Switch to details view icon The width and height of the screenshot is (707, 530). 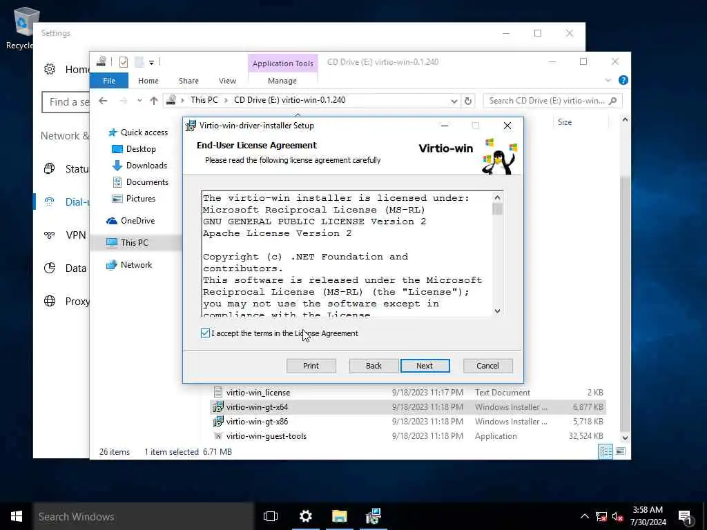click(x=605, y=451)
